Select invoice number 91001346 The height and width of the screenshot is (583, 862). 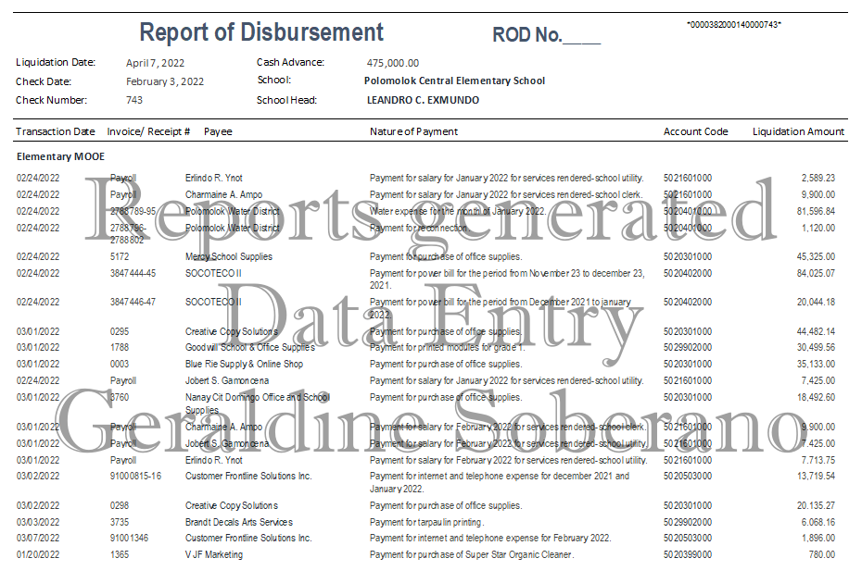tap(129, 538)
